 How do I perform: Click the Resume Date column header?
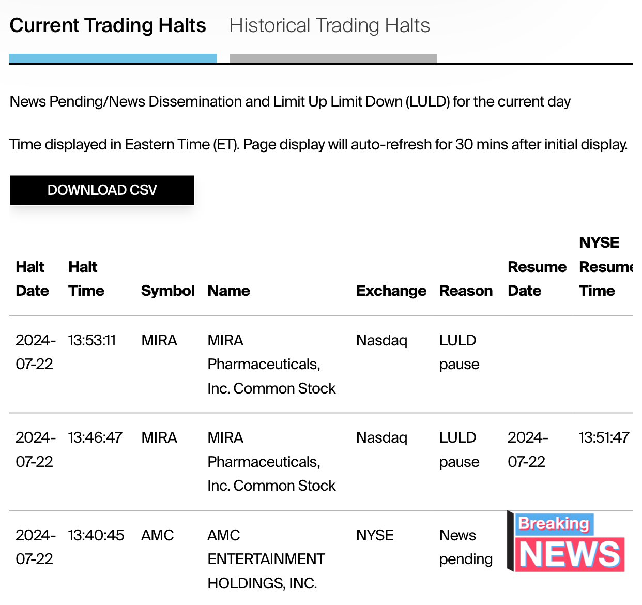pyautogui.click(x=537, y=279)
